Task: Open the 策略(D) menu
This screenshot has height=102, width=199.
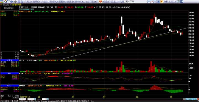Action: tap(36, 2)
